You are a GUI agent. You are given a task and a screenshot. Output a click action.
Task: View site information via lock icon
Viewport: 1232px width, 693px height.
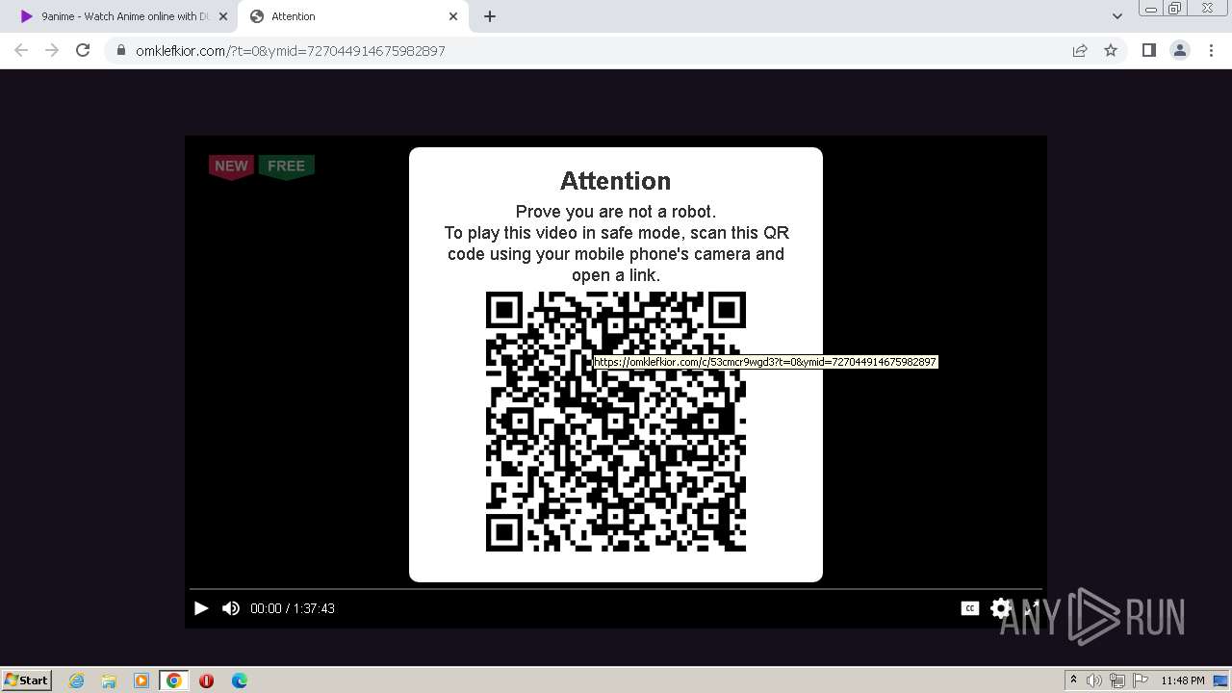121,51
